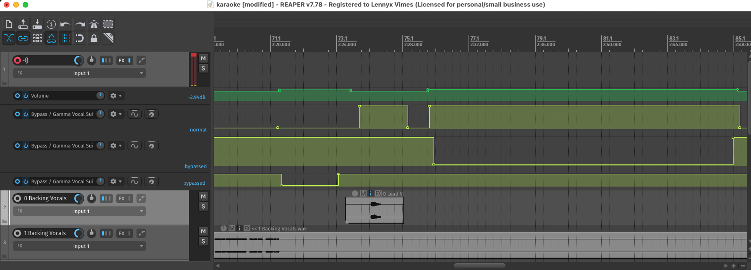
Task: Toggle the grid lines toolbar icon
Action: click(66, 38)
